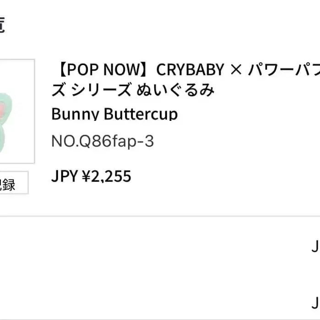The height and width of the screenshot is (320, 320).
Task: Click the JPY ¥2,255 price
Action: point(91,176)
